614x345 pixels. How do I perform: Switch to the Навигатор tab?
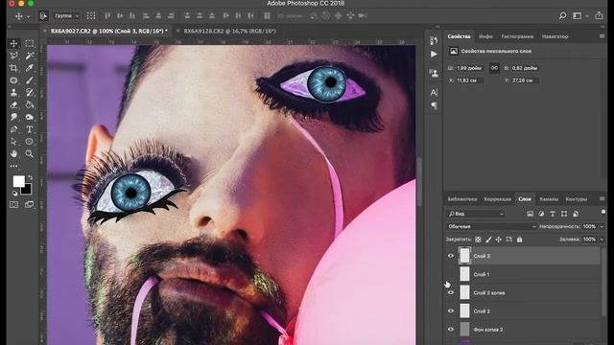pyautogui.click(x=555, y=36)
